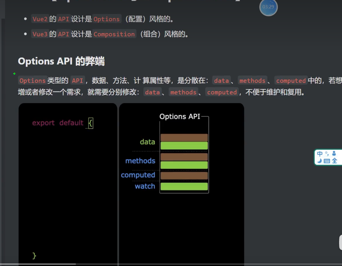Click the 'watch' label in the diagram

(x=145, y=186)
